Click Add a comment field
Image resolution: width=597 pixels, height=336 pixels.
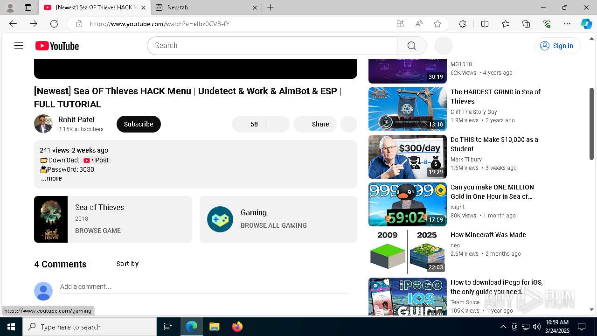pyautogui.click(x=205, y=287)
